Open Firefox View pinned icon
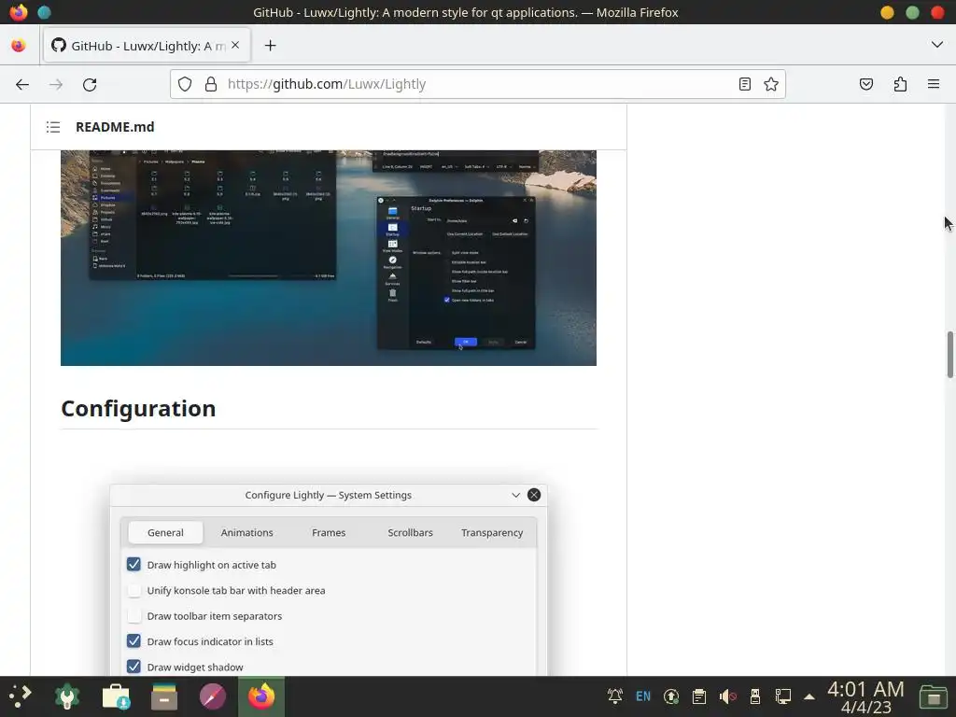Screen dimensions: 956x717 click(19, 46)
